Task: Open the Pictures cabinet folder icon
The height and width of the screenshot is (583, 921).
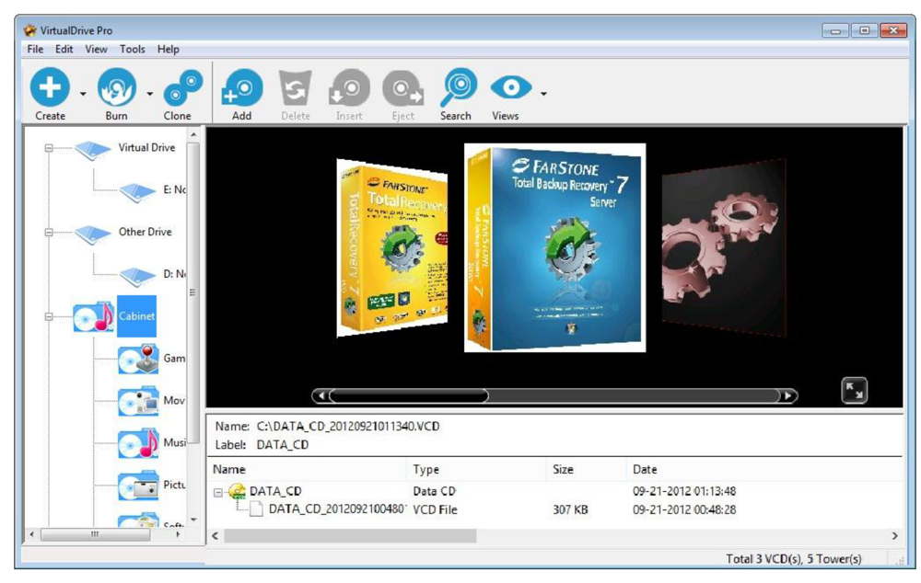Action: point(138,486)
